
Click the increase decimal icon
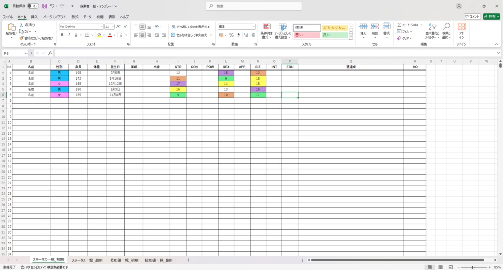(x=246, y=35)
